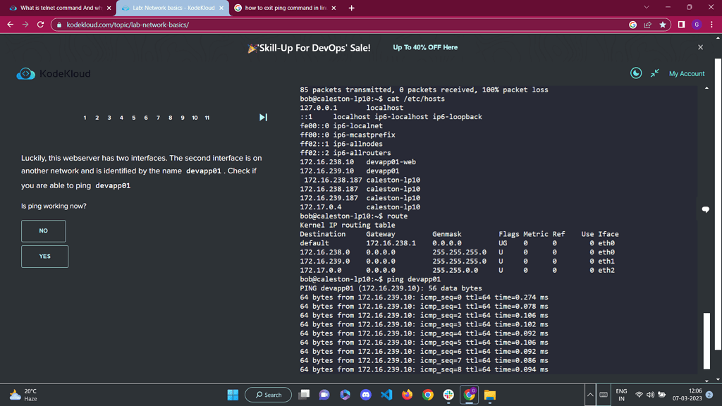Screen dimensions: 722x406
Task: Open the Chrome three-dot menu
Action: tap(711, 25)
